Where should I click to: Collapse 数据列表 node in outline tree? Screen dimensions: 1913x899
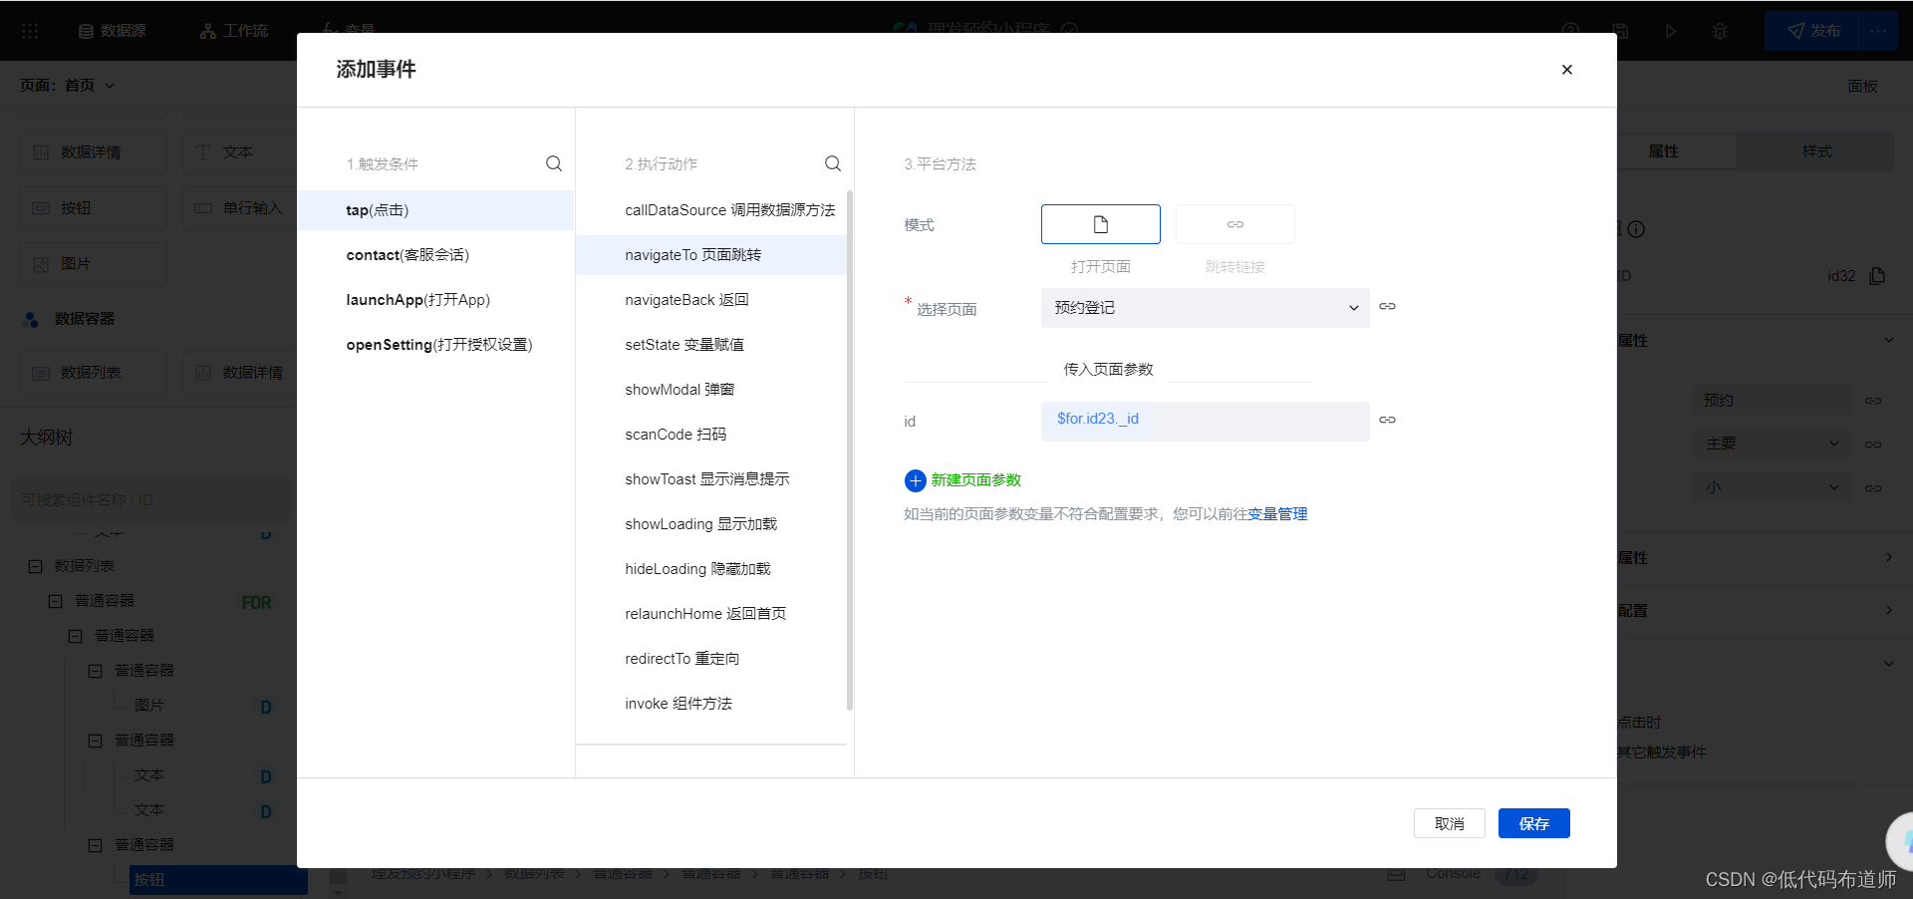click(35, 566)
